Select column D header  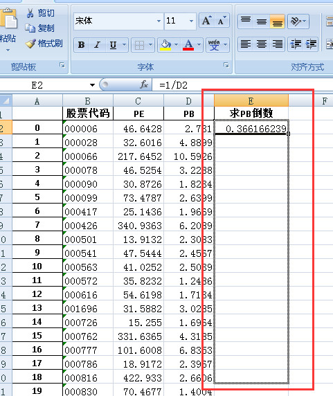(x=188, y=101)
